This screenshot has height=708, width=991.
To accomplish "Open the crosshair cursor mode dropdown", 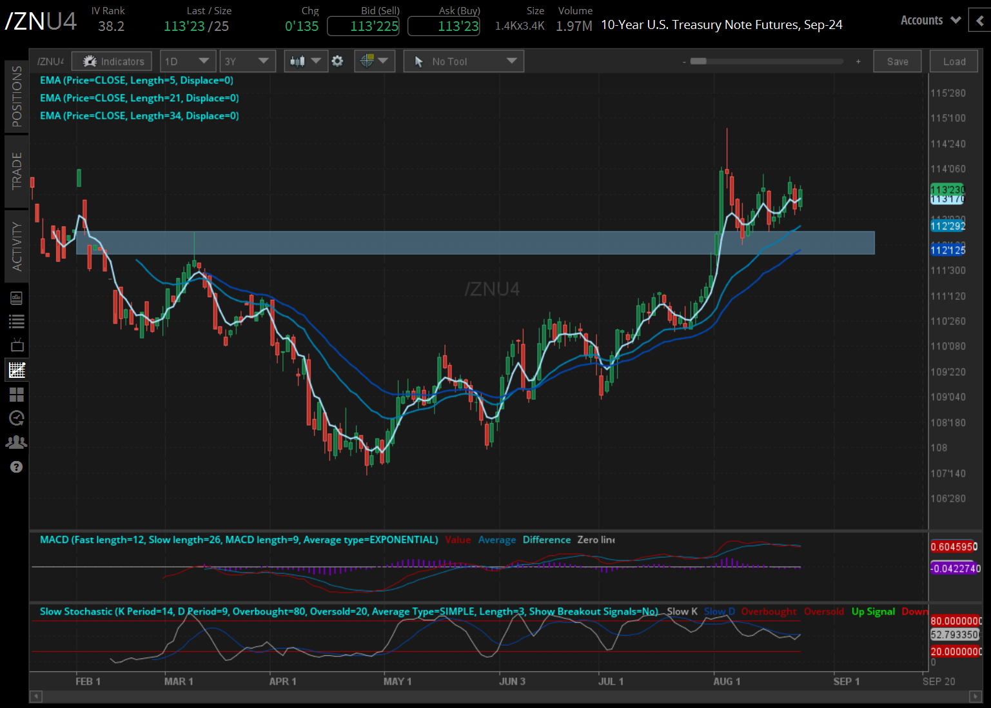I will 374,61.
